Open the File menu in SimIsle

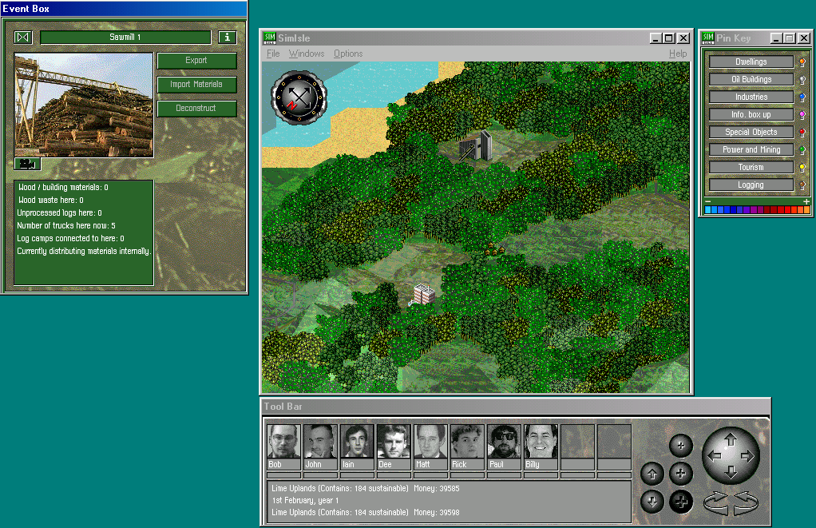[273, 53]
